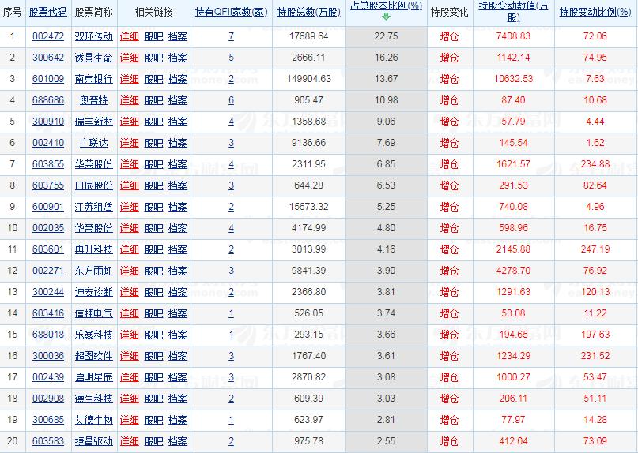Open 档案 link for 捷昌驱动
Screen dimensions: 638x453
coord(178,441)
